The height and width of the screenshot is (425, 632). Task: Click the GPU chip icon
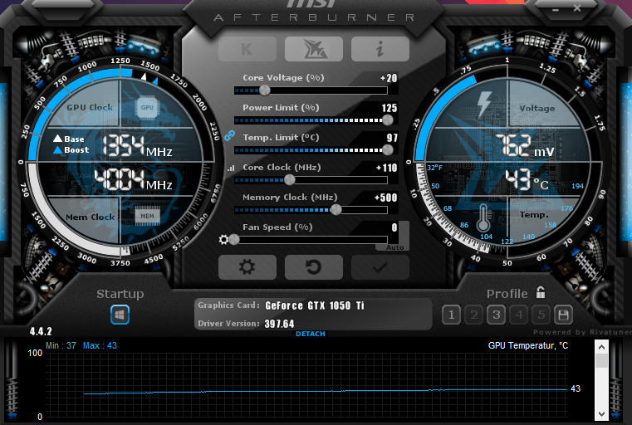147,108
